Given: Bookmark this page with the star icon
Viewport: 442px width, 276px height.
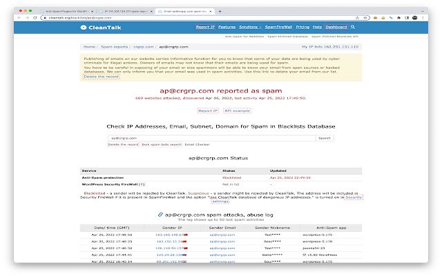Looking at the screenshot, I should pos(365,18).
